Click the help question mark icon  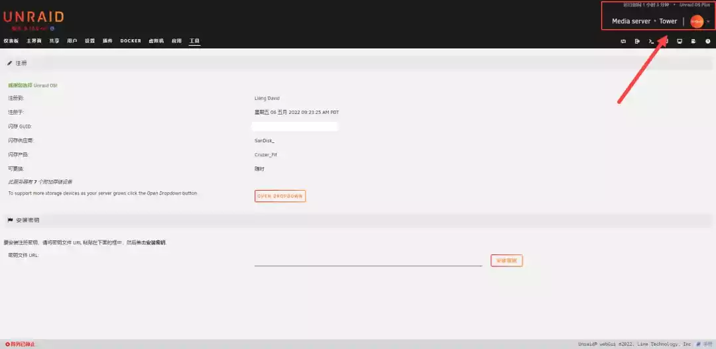tap(707, 41)
